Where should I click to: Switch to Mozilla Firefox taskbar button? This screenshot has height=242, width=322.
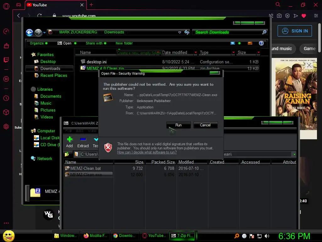[96, 236]
